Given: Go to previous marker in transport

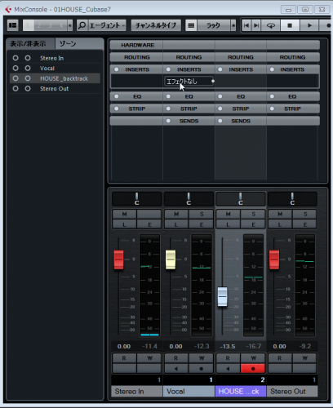Looking at the screenshot, I should [246, 25].
